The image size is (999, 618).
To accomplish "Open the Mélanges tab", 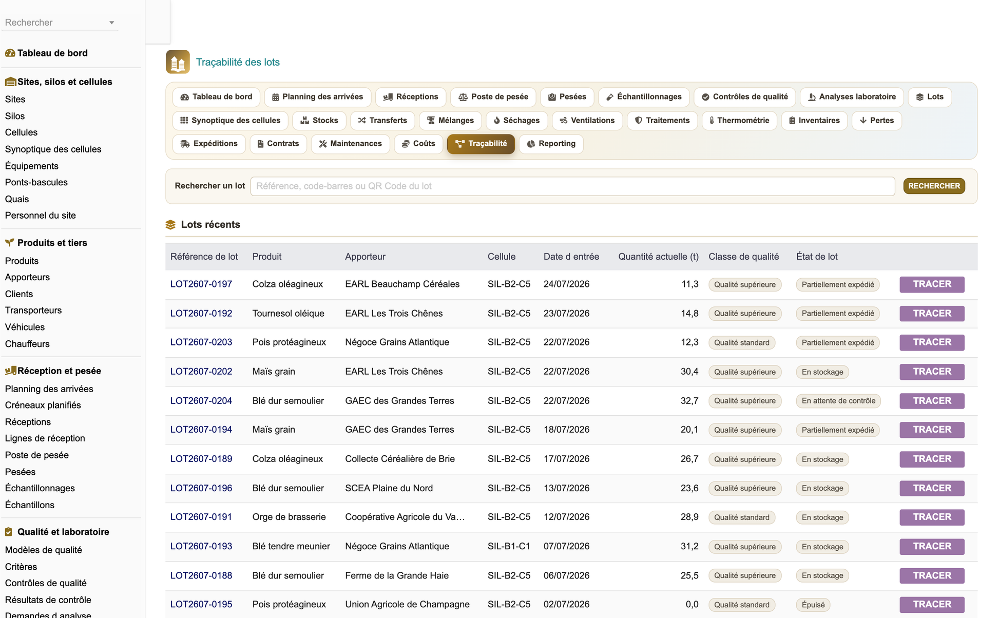I will (x=450, y=121).
